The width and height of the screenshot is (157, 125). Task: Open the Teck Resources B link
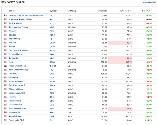(x=17, y=85)
